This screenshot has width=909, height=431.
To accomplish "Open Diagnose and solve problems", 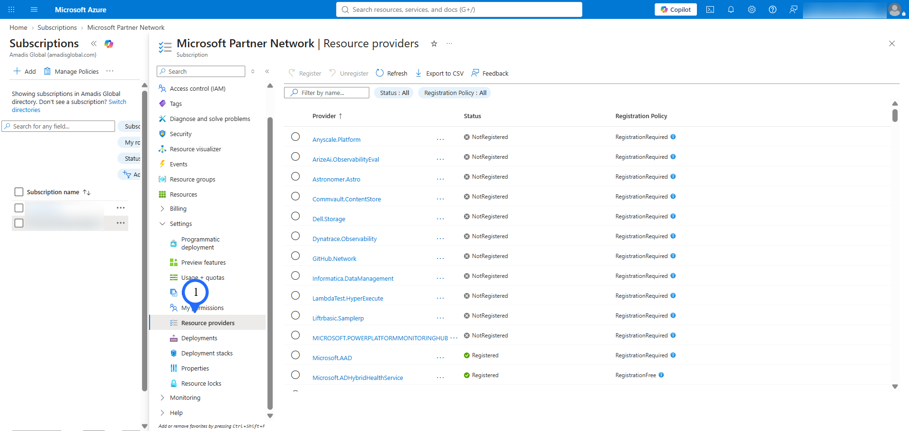I will (x=210, y=119).
